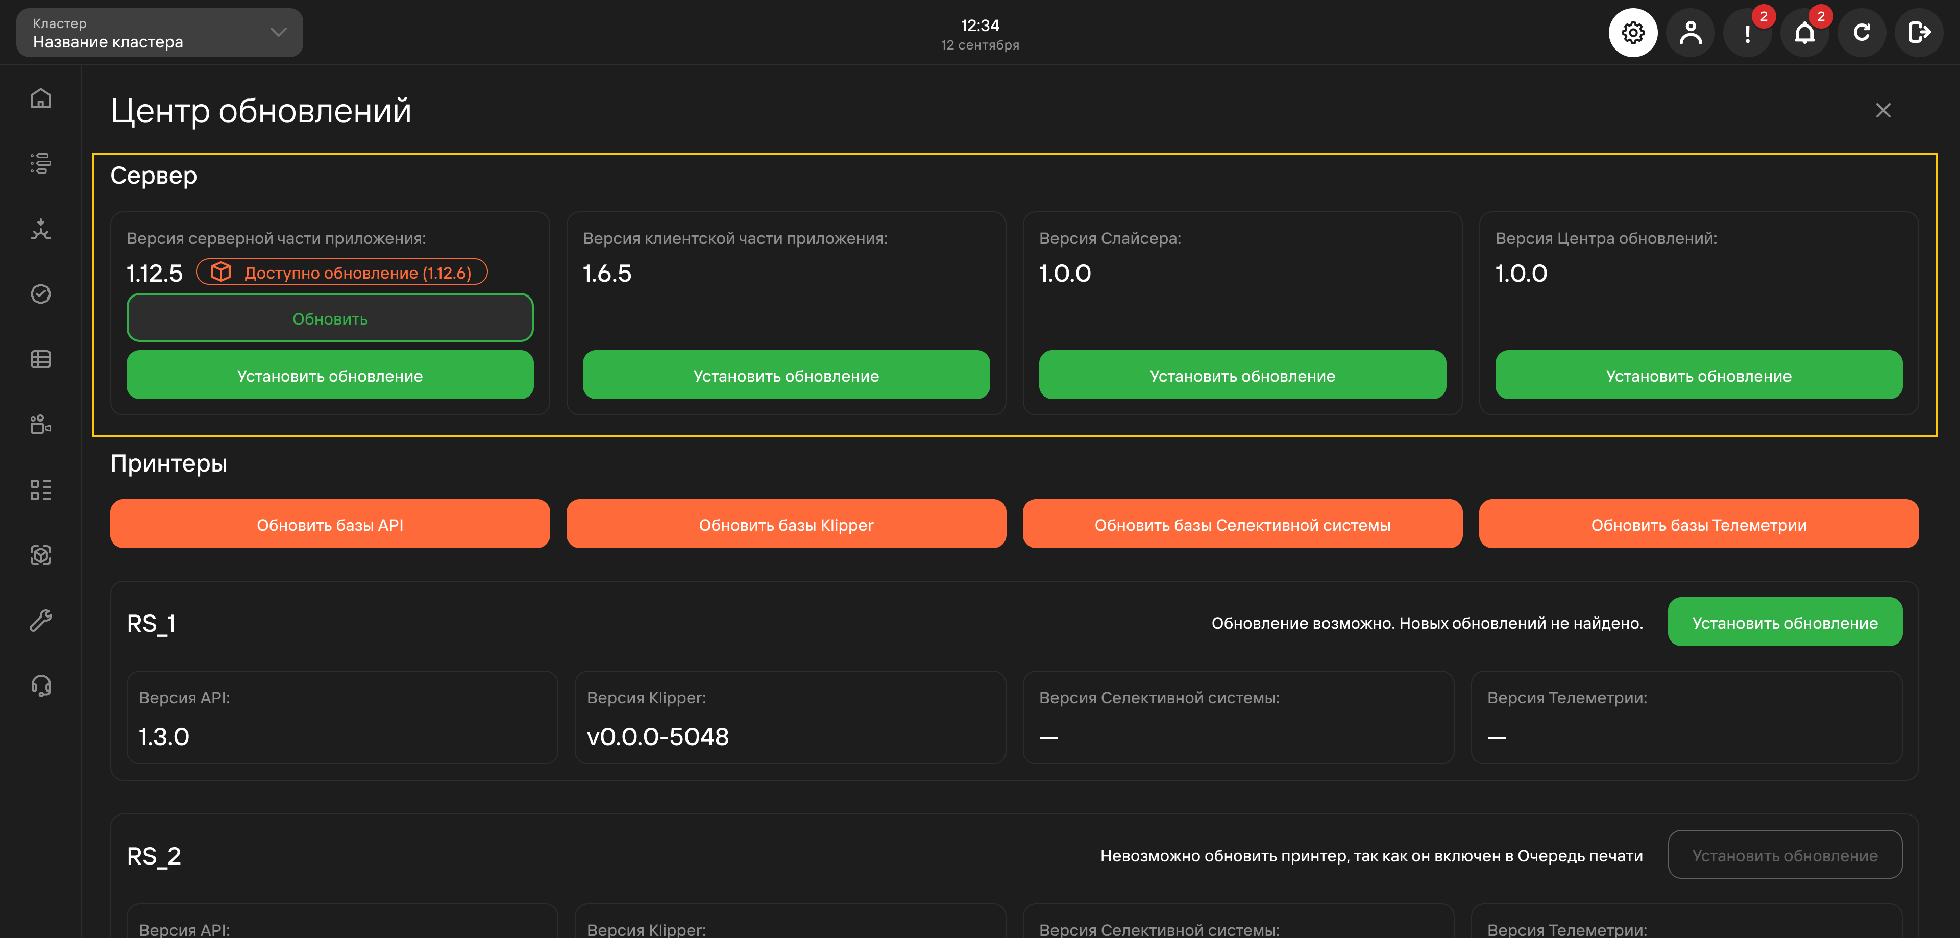Click the refresh icon in header
Viewport: 1960px width, 938px height.
click(1861, 33)
